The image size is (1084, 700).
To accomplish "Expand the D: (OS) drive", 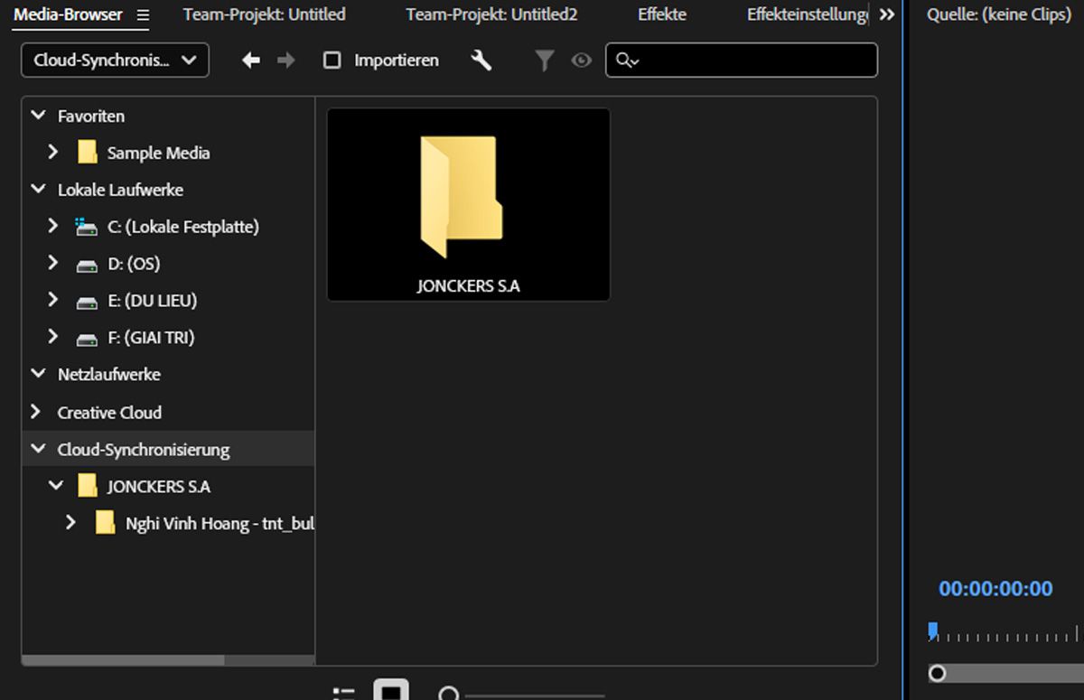I will tap(53, 263).
